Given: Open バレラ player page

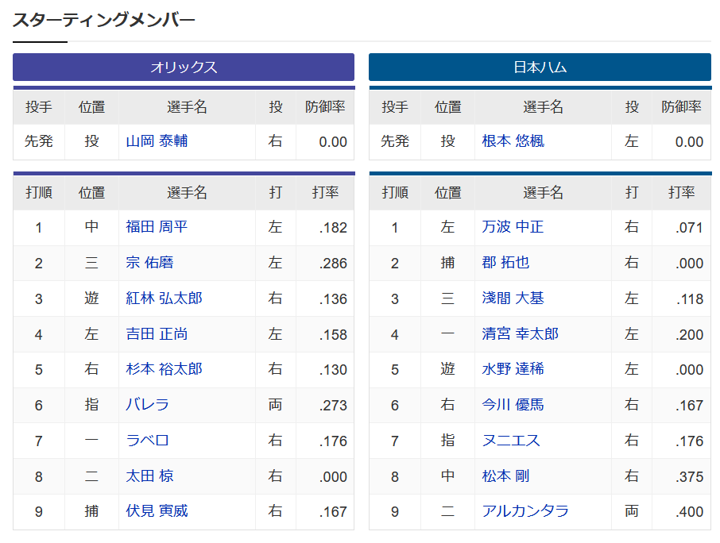Looking at the screenshot, I should [x=147, y=405].
